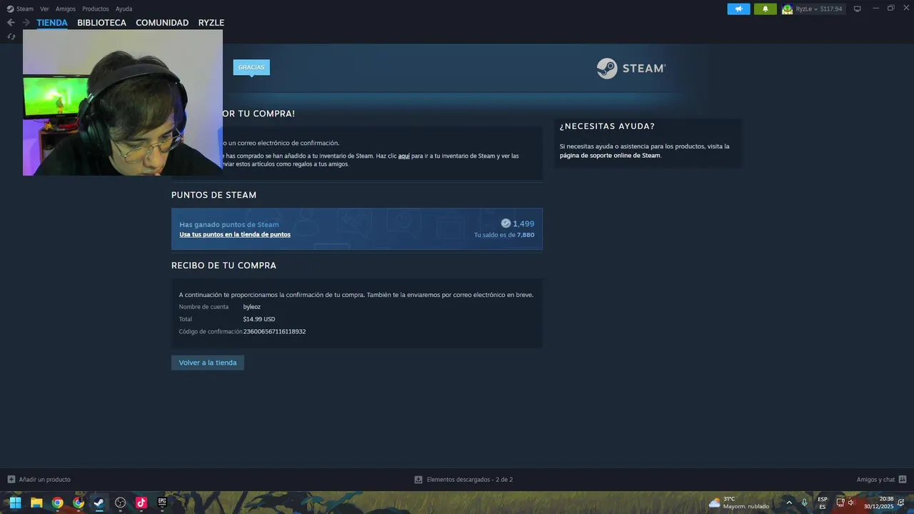Open the RyzLe account dropdown with balance
The image size is (914, 514).
pos(818,9)
